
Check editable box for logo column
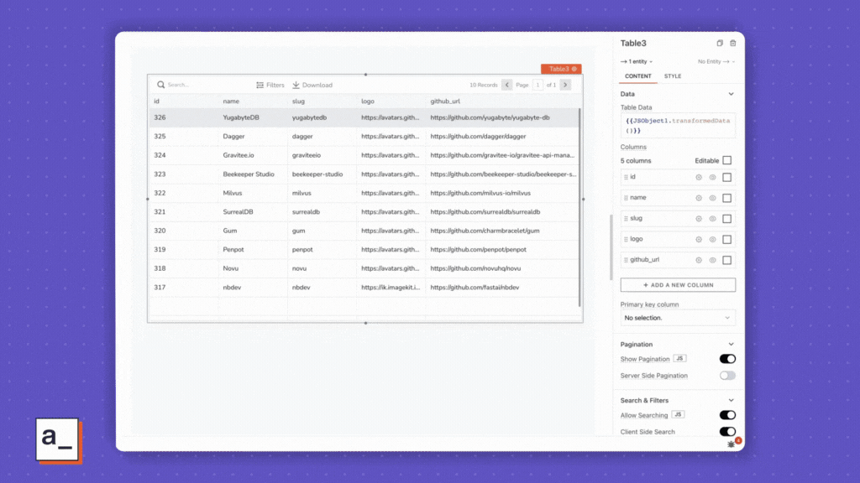click(726, 240)
